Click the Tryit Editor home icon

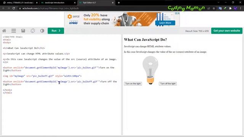(4, 31)
